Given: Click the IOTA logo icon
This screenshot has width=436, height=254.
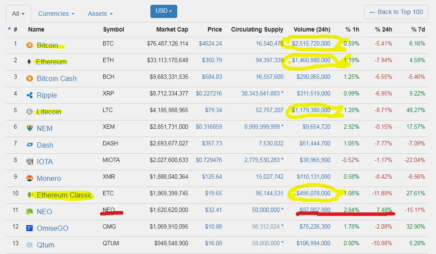Looking at the screenshot, I should 29,162.
